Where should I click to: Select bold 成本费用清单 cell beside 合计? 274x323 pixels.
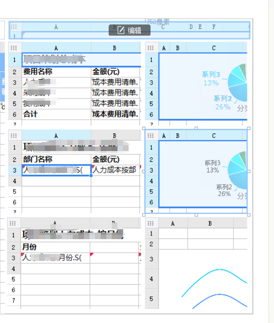click(x=116, y=114)
